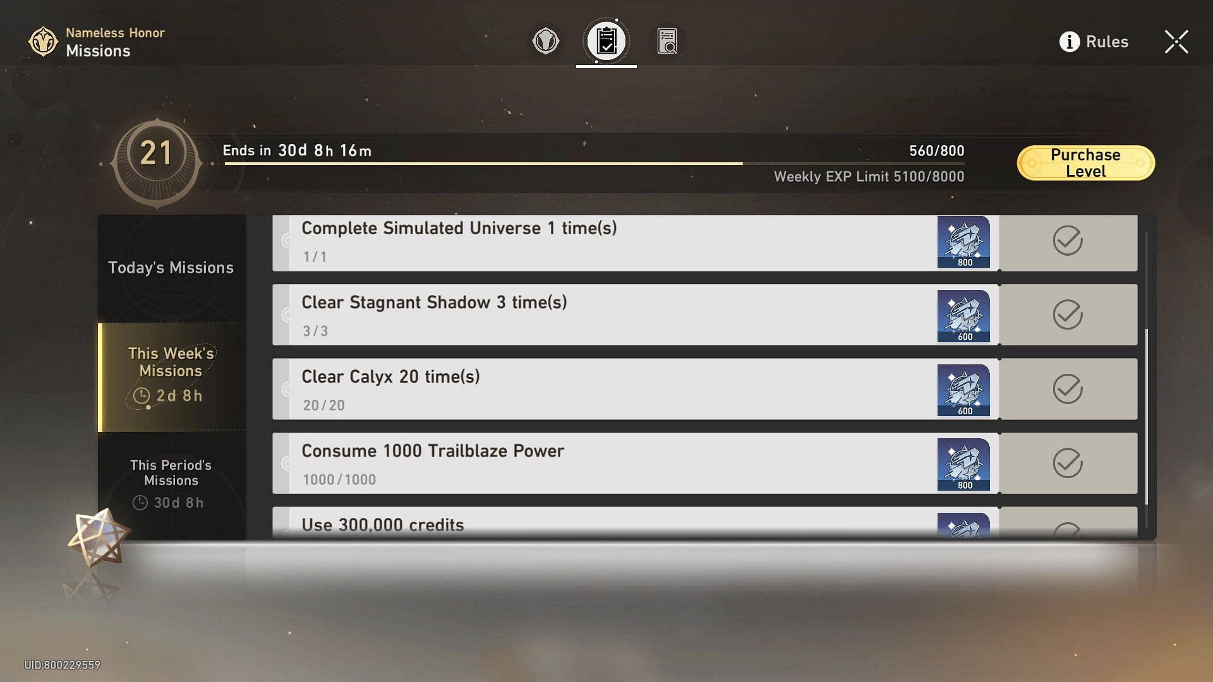Expand Today's Missions section
Screen dimensions: 1213x682
pyautogui.click(x=170, y=266)
